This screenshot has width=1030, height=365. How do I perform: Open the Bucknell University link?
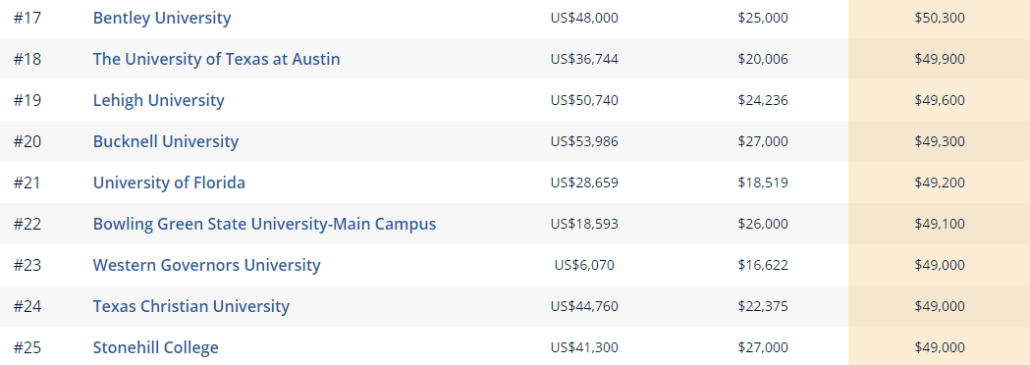click(166, 142)
